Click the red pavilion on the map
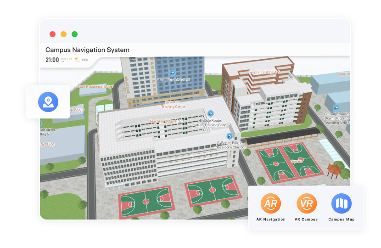Viewport: 381px width, 248px height. click(335, 169)
